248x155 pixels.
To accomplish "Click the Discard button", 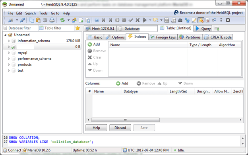I will coord(120,128).
